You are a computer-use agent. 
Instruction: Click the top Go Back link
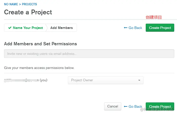(135, 28)
